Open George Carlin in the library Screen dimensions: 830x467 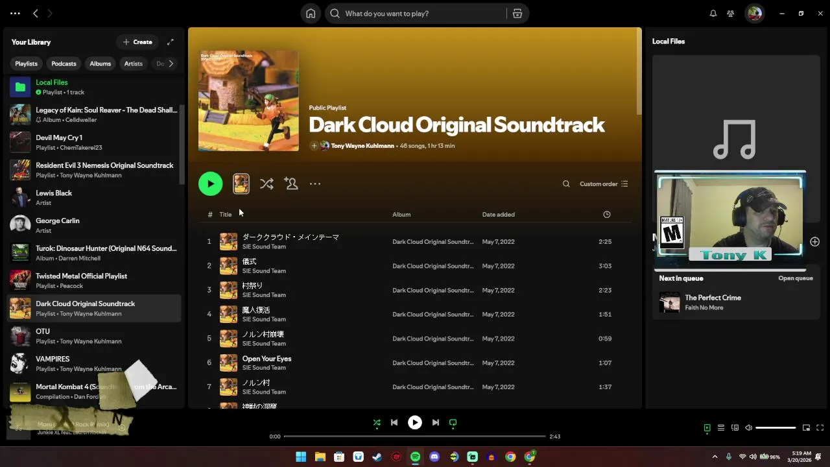pos(94,225)
